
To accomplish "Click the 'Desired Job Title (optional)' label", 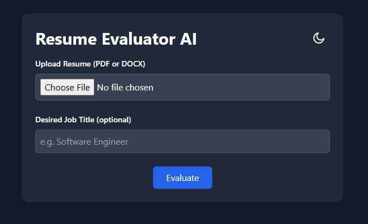I will point(83,120).
